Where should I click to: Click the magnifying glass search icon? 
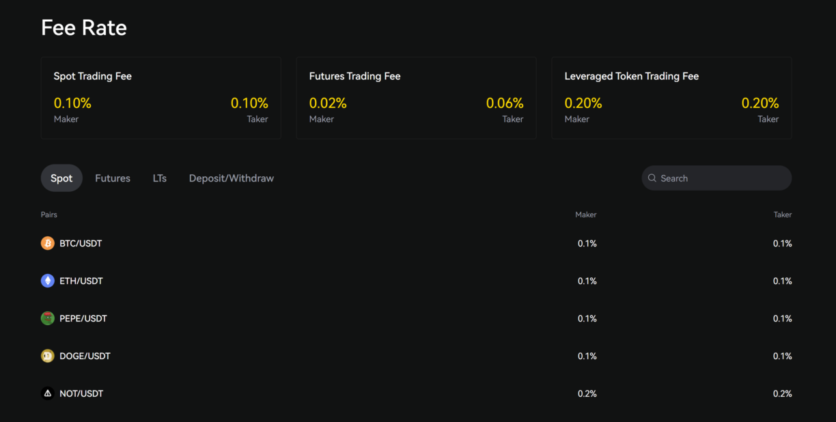pos(652,178)
